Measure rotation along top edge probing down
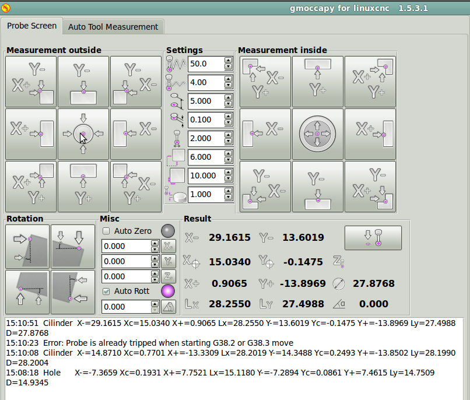 point(73,247)
